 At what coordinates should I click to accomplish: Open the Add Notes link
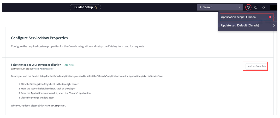[x=69, y=65]
